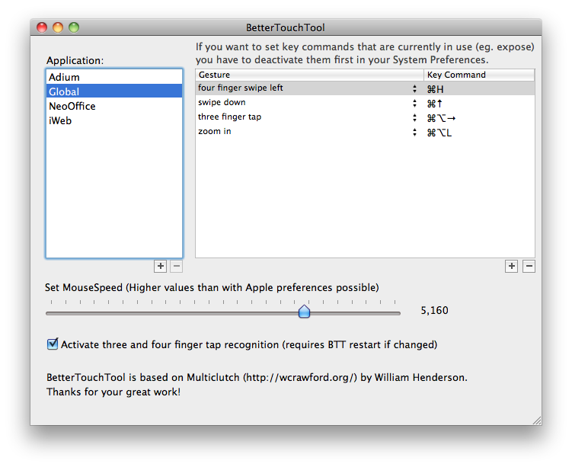Click the ⌘⌥L key command cell
This screenshot has height=467, width=572.
(x=479, y=133)
